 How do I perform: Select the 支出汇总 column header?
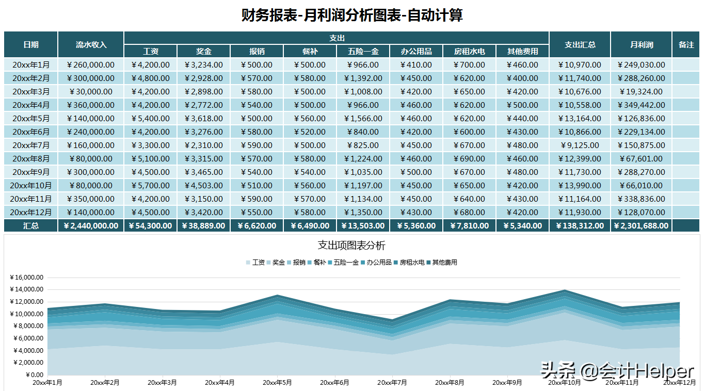click(x=579, y=44)
